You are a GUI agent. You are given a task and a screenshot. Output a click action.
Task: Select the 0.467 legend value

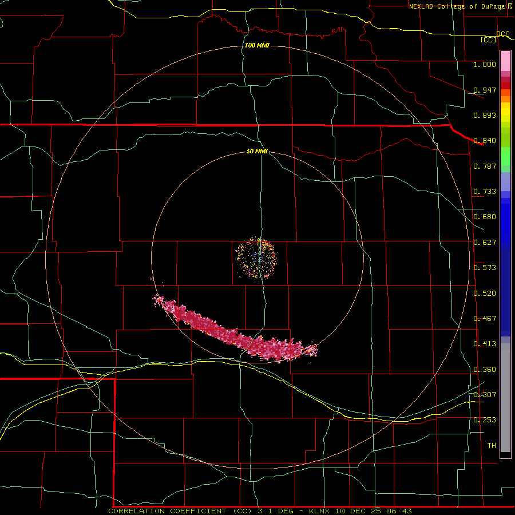(485, 319)
